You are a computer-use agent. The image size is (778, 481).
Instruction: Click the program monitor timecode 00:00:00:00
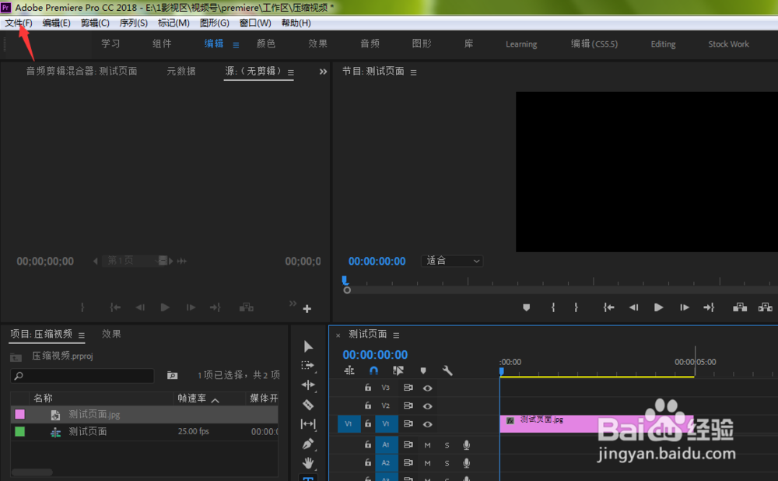click(377, 261)
